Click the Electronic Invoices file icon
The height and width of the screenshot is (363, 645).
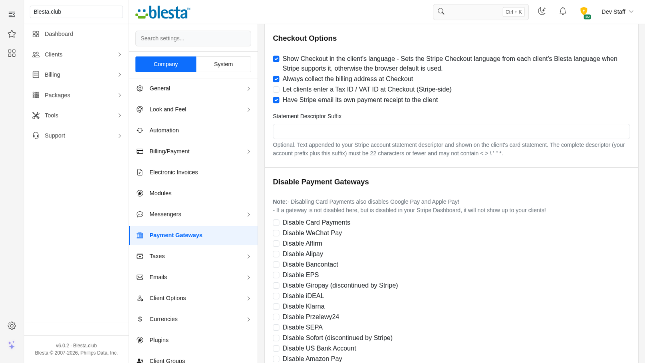point(140,172)
